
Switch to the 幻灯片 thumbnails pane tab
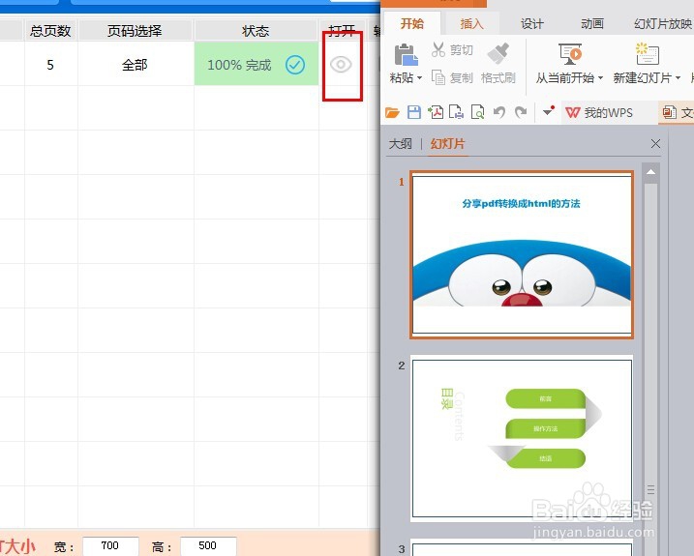[x=447, y=144]
